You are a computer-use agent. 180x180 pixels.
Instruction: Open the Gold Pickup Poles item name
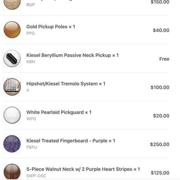(51, 27)
